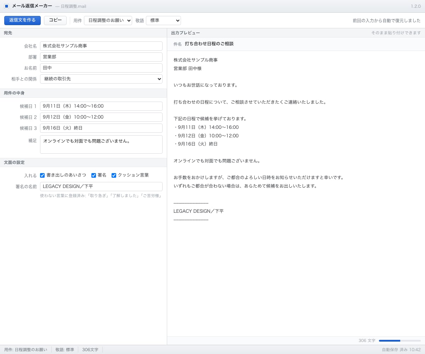Click the 部署 field containing 営業部

(101, 57)
